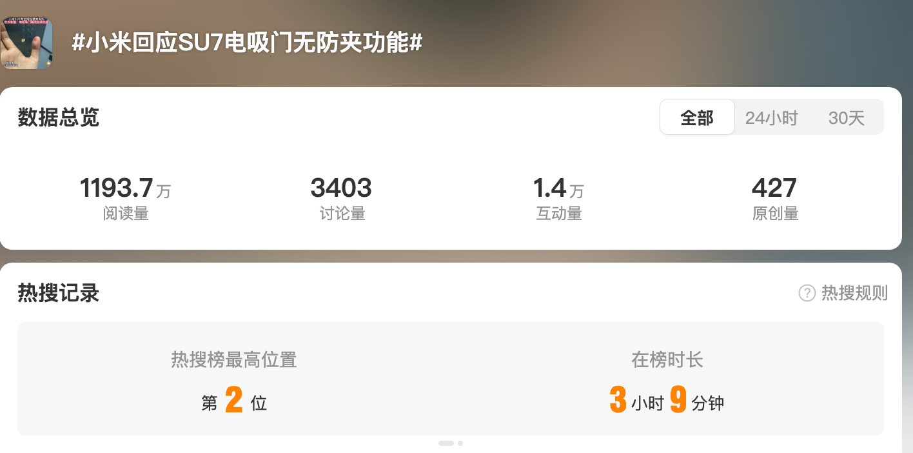The height and width of the screenshot is (453, 913).
Task: Click the 1.4万 互动量 statistic
Action: coord(558,199)
